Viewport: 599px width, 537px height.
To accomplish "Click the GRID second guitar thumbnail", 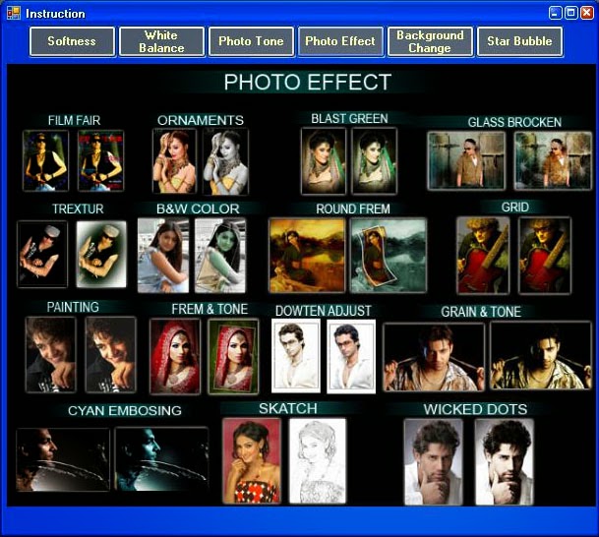I will [545, 256].
